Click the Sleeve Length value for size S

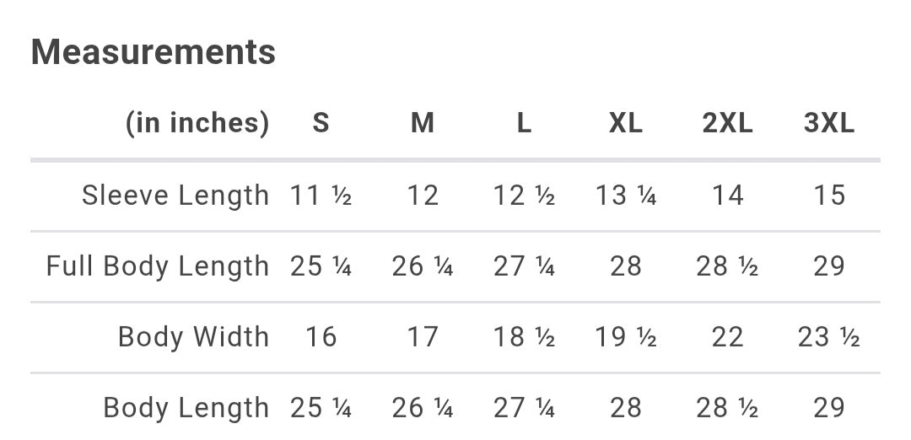coord(321,196)
